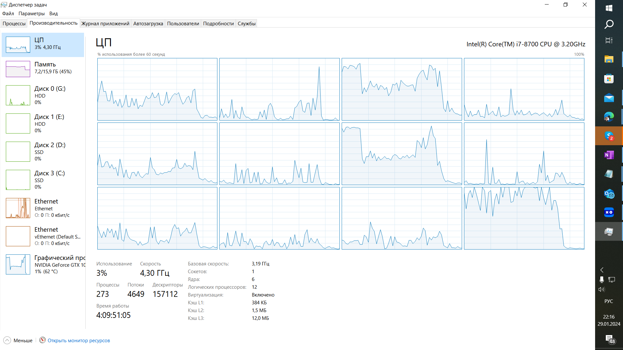Click the microphone tray icon
623x350 pixels.
coord(602,280)
